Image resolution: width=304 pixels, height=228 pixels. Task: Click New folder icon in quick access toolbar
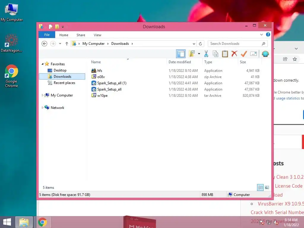(57, 26)
